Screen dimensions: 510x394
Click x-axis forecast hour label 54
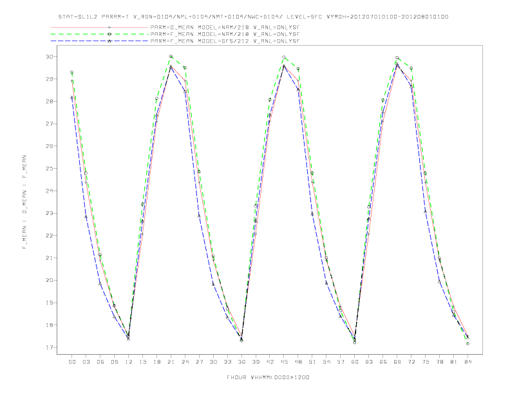[326, 362]
